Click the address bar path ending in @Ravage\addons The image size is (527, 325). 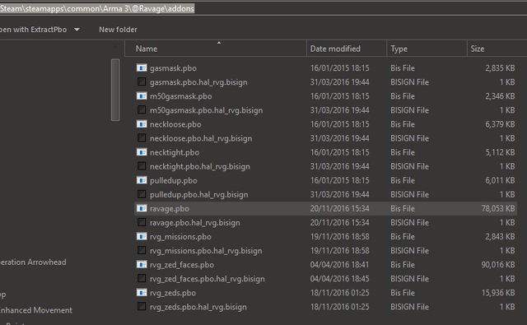tap(97, 8)
